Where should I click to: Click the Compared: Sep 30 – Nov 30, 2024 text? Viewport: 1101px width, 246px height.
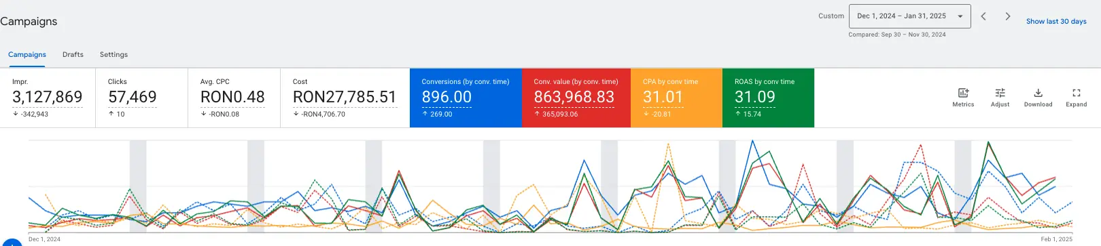(897, 35)
